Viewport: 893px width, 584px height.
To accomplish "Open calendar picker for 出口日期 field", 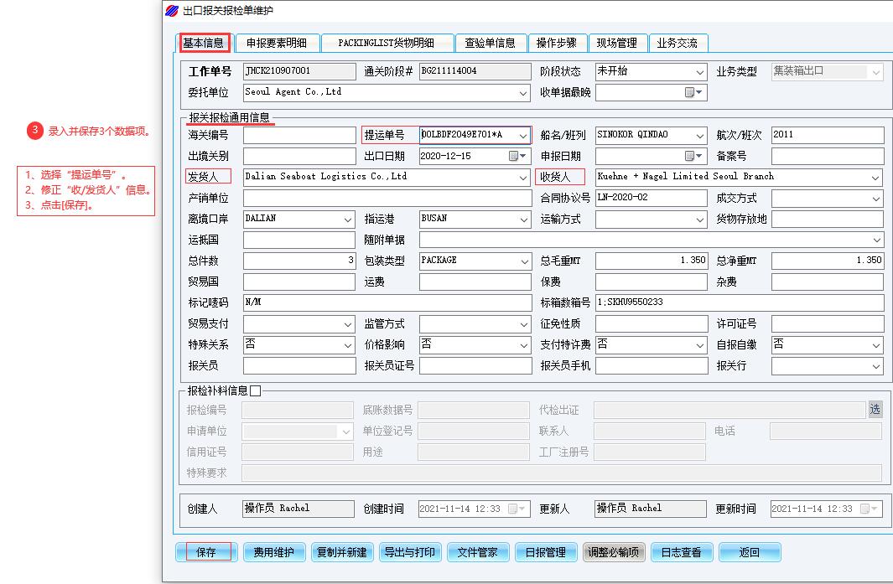I will click(517, 156).
